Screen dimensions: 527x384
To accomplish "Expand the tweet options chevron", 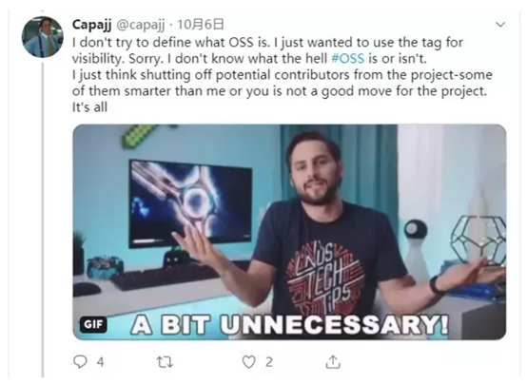I will 500,24.
